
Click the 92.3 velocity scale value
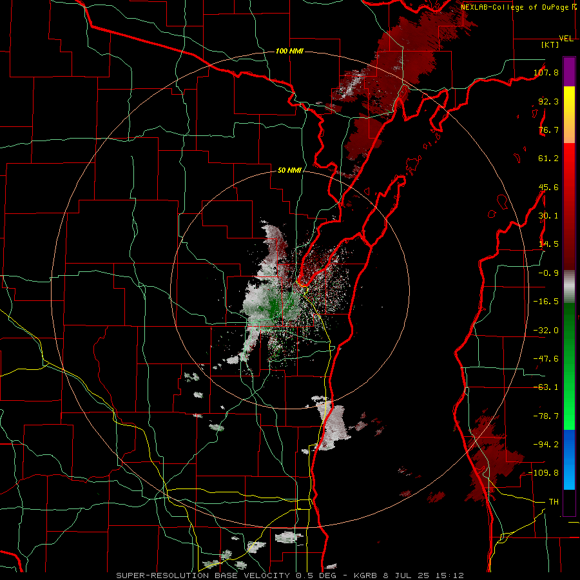[x=548, y=101]
